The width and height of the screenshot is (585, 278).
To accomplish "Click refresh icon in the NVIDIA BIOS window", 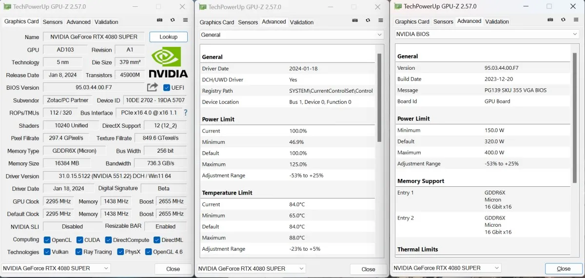I will [x=563, y=20].
